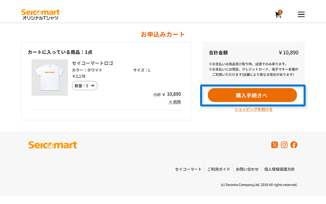The width and height of the screenshot is (326, 204).
Task: Open the Facebook icon in footer
Action: click(x=294, y=145)
